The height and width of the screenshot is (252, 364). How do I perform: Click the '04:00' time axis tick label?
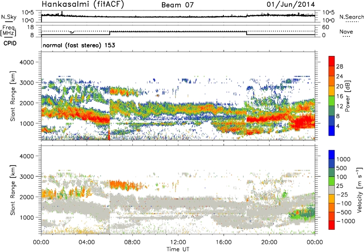[86, 242]
